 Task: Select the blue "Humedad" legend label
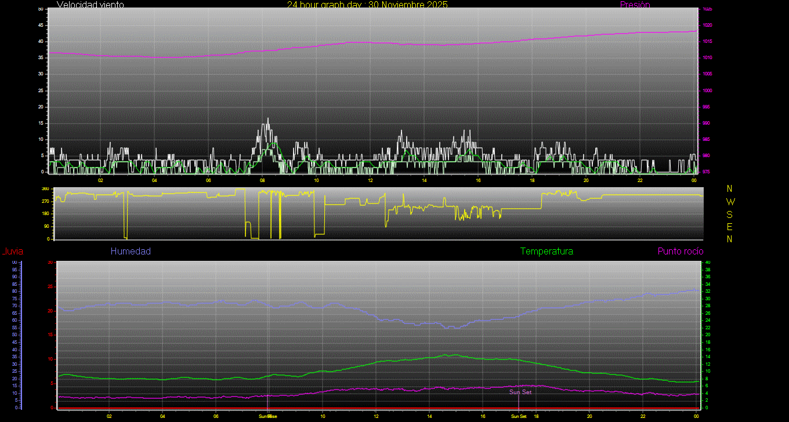[x=131, y=252]
